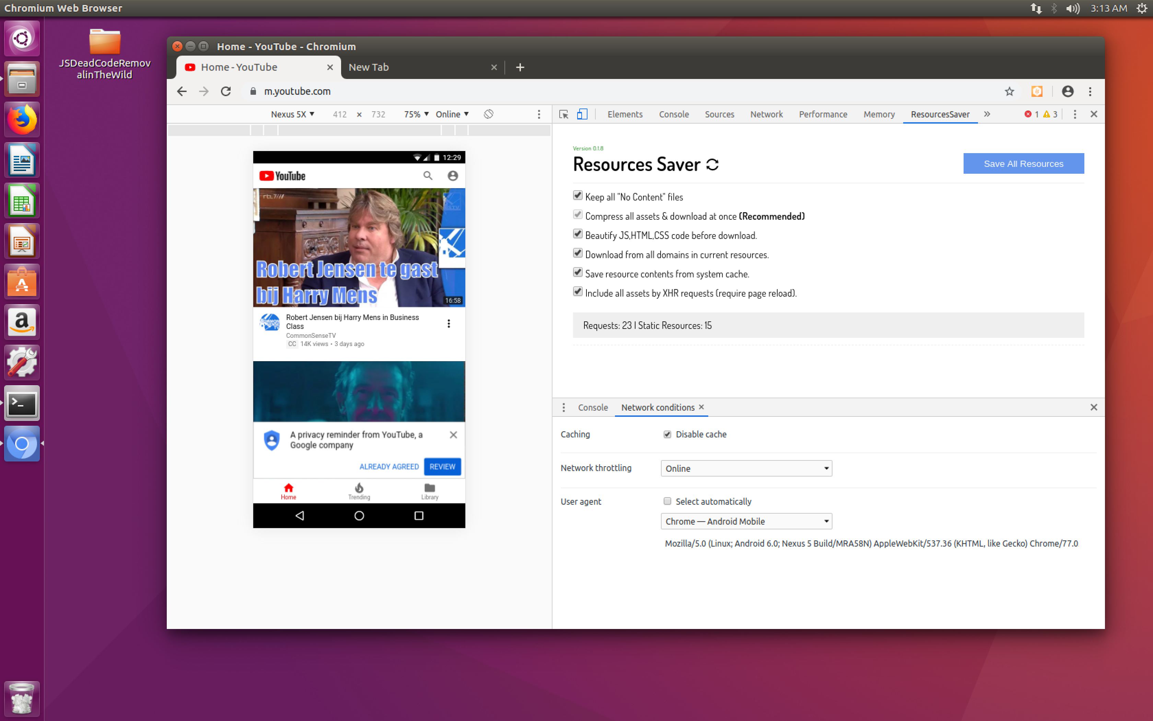Activate the inspect element picker icon
Screen dimensions: 1153x721
pos(564,114)
